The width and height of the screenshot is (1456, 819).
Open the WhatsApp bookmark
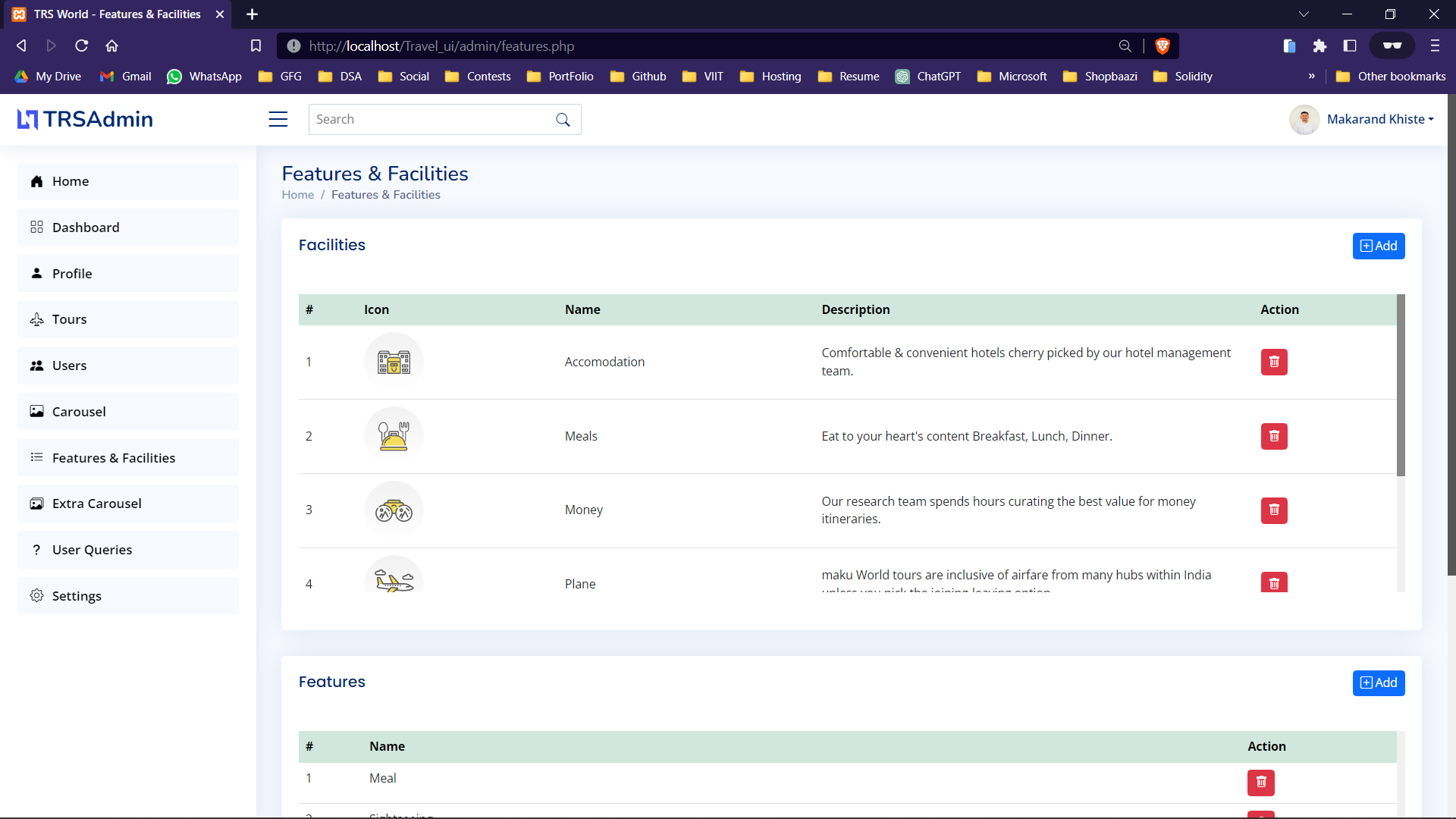coord(204,77)
